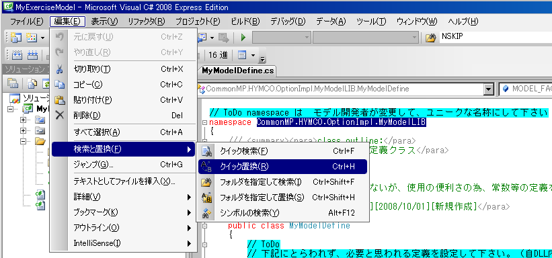The width and height of the screenshot is (552, 258).
Task: Open the toolbar overflow options chevron
Action: [262, 58]
